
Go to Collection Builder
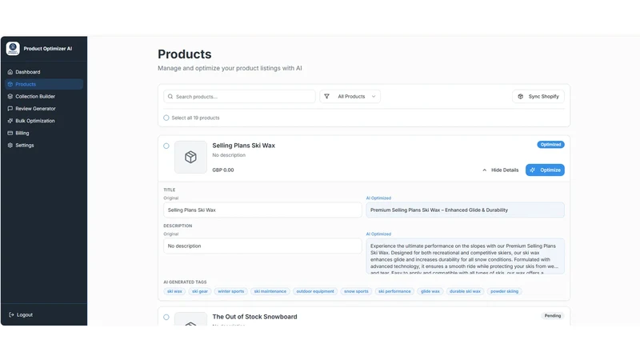pos(44,96)
